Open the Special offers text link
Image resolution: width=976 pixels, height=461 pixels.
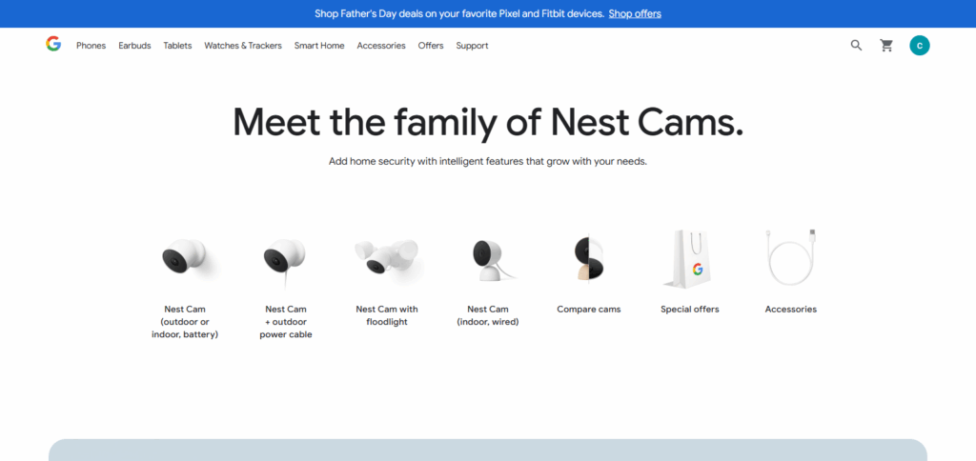[x=690, y=310]
